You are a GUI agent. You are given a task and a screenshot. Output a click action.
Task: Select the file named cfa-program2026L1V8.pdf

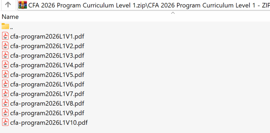coord(47,103)
